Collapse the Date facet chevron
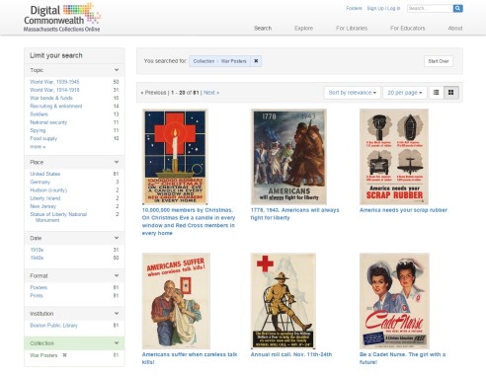486x376 pixels. pyautogui.click(x=117, y=238)
